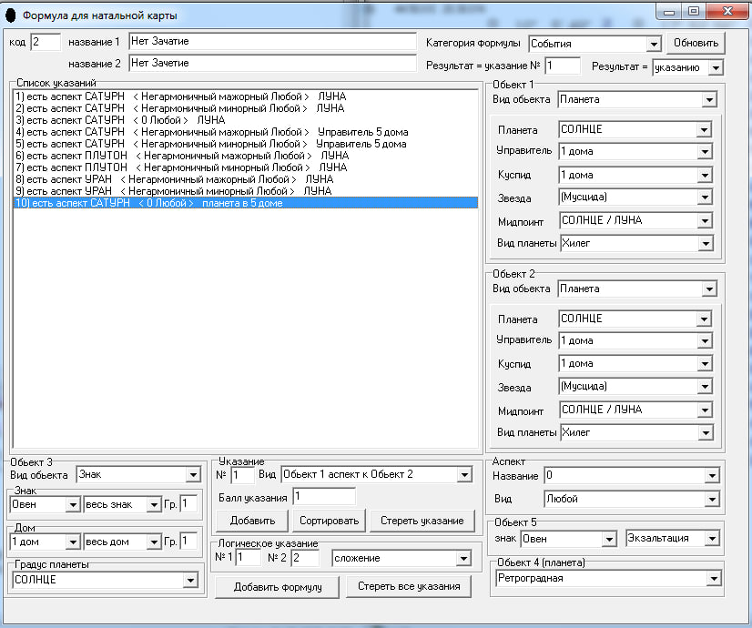The height and width of the screenshot is (628, 752).
Task: Click the Обновить button
Action: click(x=696, y=43)
